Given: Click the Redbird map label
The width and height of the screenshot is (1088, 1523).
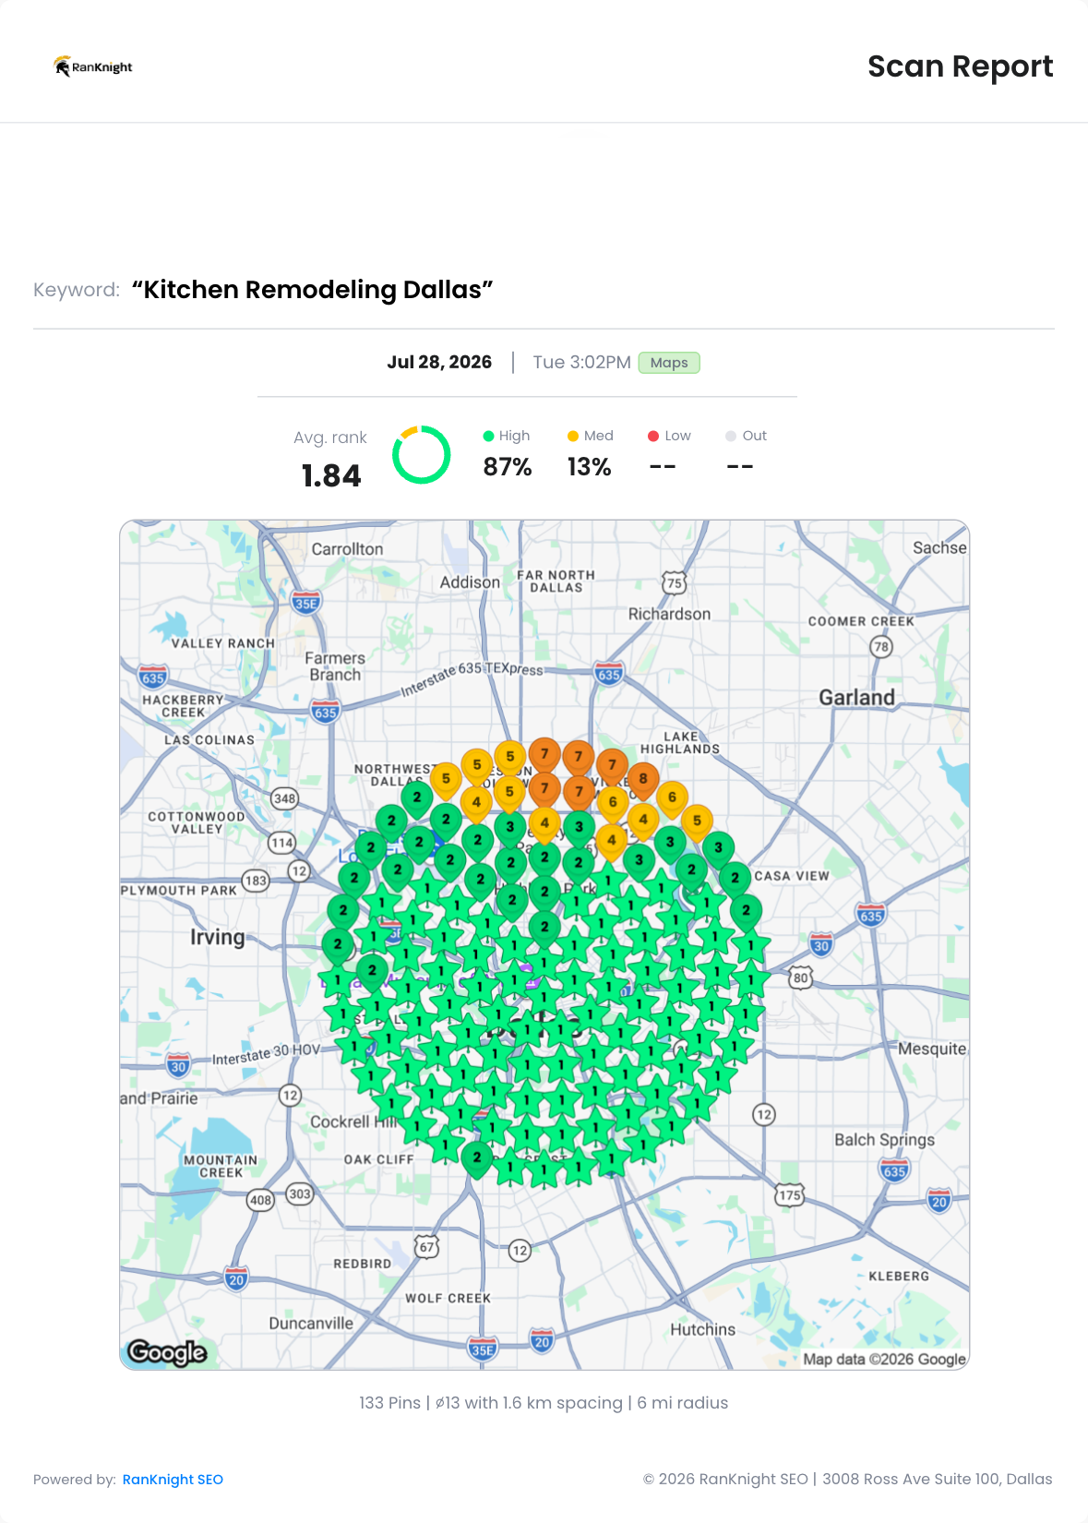Looking at the screenshot, I should pos(363,1265).
